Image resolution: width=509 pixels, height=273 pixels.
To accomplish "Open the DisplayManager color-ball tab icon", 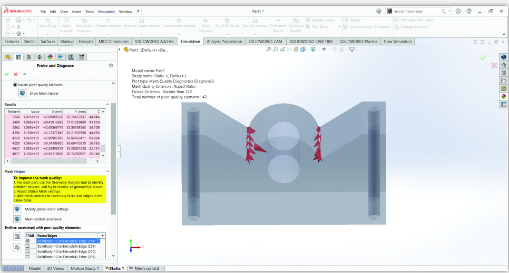I will click(x=50, y=57).
